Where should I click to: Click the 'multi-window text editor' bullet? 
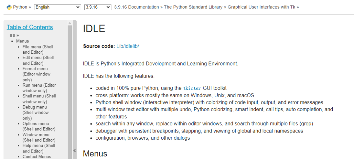coord(214,113)
